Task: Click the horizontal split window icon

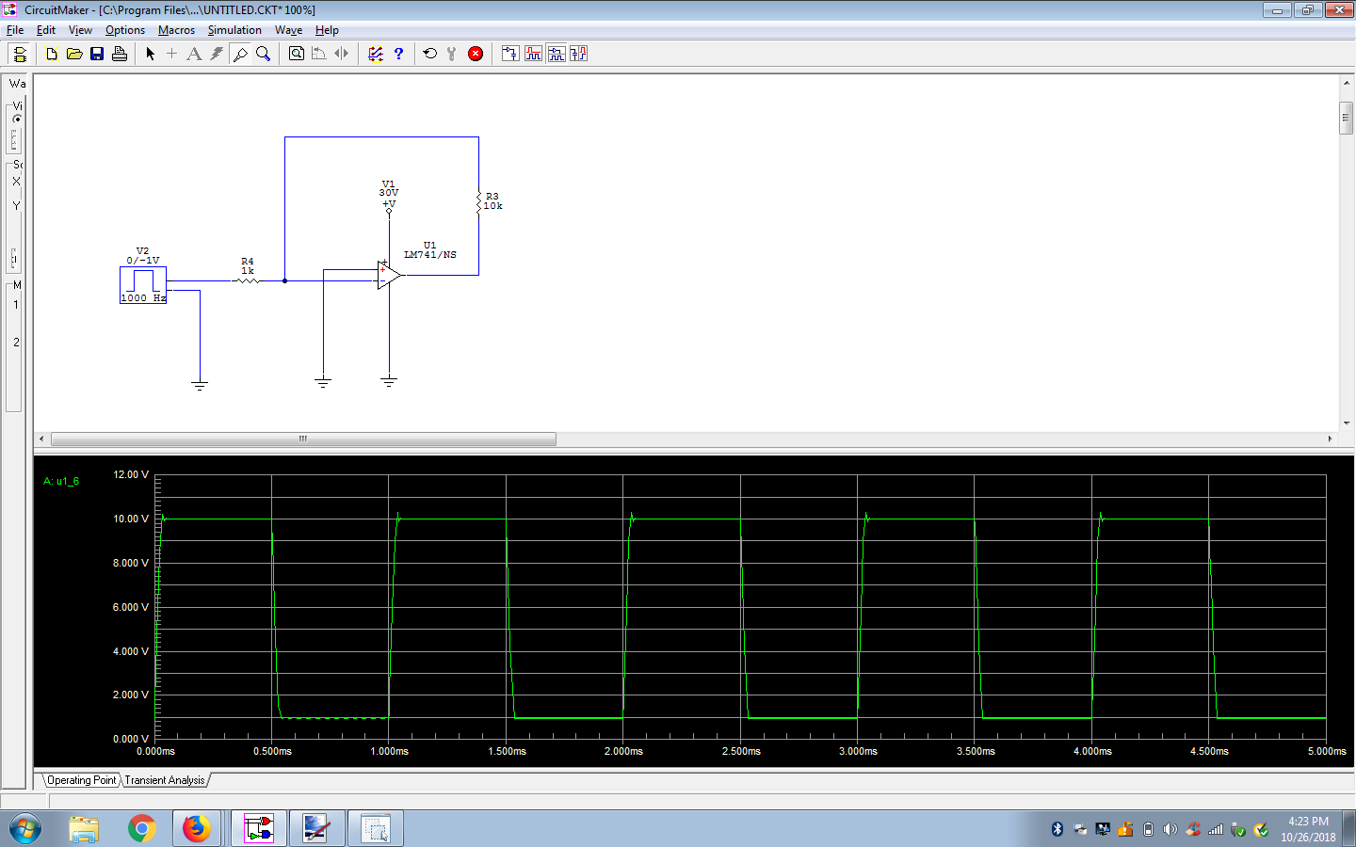Action: pos(557,54)
